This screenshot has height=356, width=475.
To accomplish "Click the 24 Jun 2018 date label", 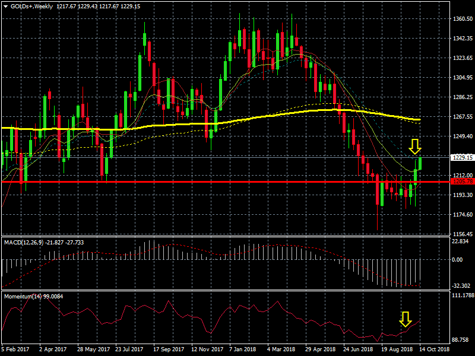I will [357, 349].
